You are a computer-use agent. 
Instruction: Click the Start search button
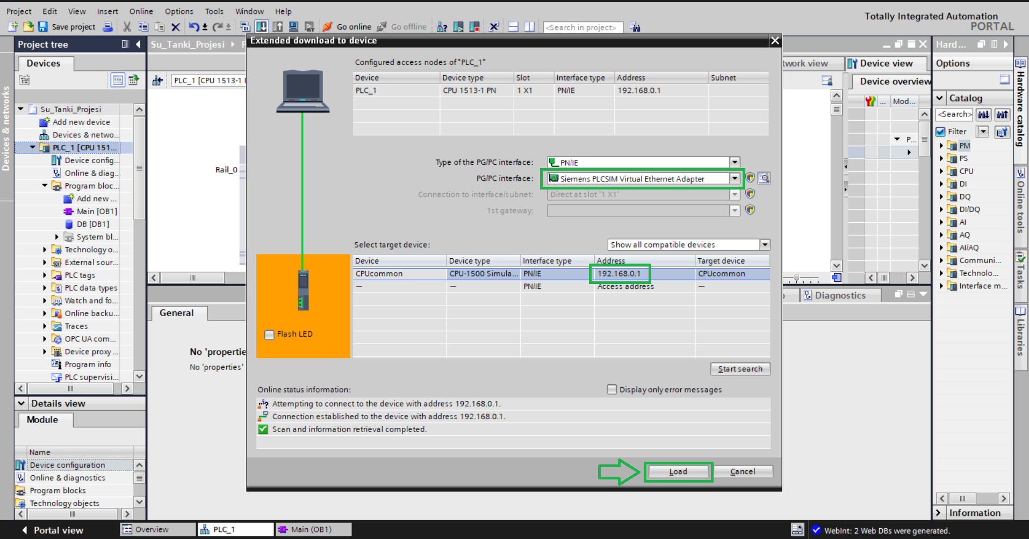point(740,369)
